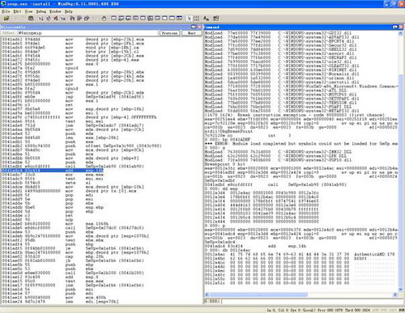This screenshot has width=405, height=313.
Task: Click the scroll-left arrow in the Command pane
Action: point(207,294)
